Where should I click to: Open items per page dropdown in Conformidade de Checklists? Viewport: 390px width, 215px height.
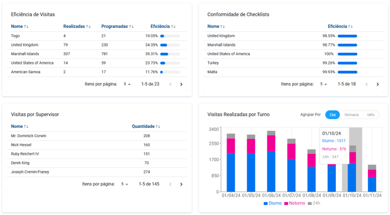[323, 84]
